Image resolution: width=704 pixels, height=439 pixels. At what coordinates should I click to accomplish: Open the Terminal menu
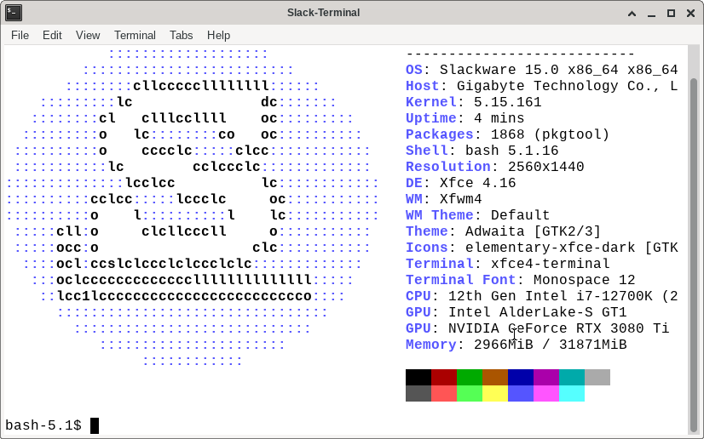(x=135, y=35)
